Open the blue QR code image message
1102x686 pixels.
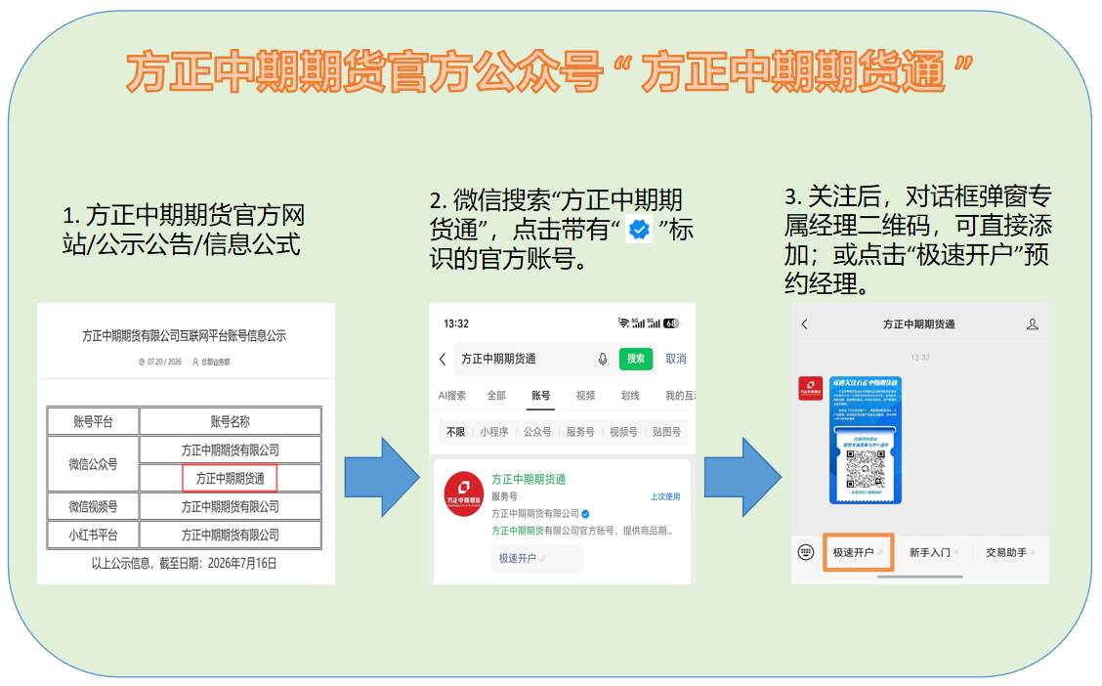click(x=866, y=440)
